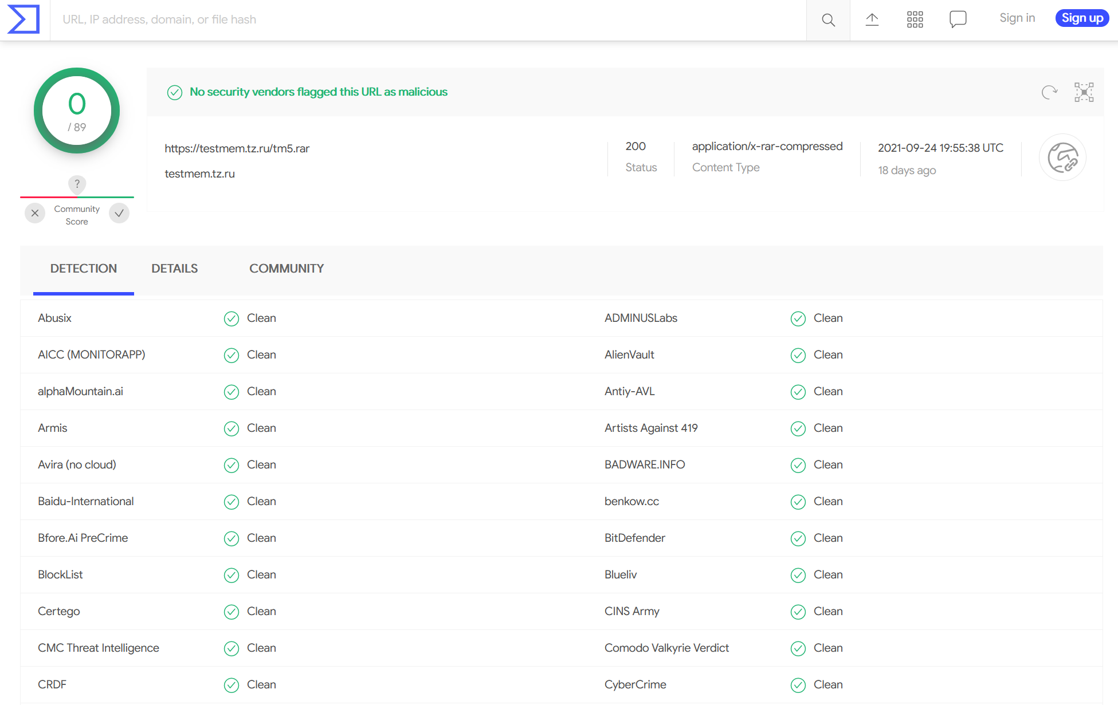Click the Antiy-AVL clean check icon

click(x=798, y=392)
